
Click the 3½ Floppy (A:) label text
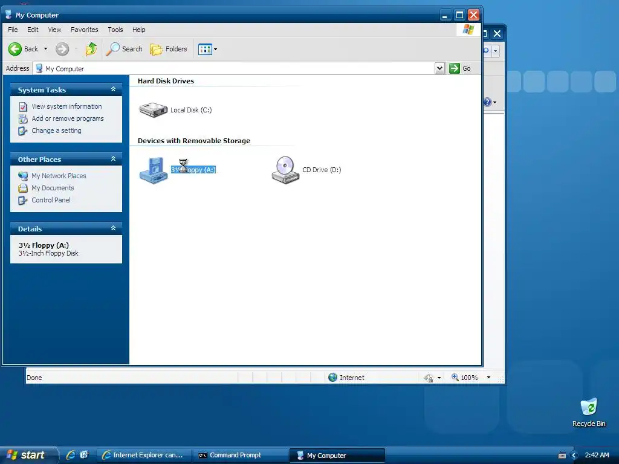pos(193,170)
